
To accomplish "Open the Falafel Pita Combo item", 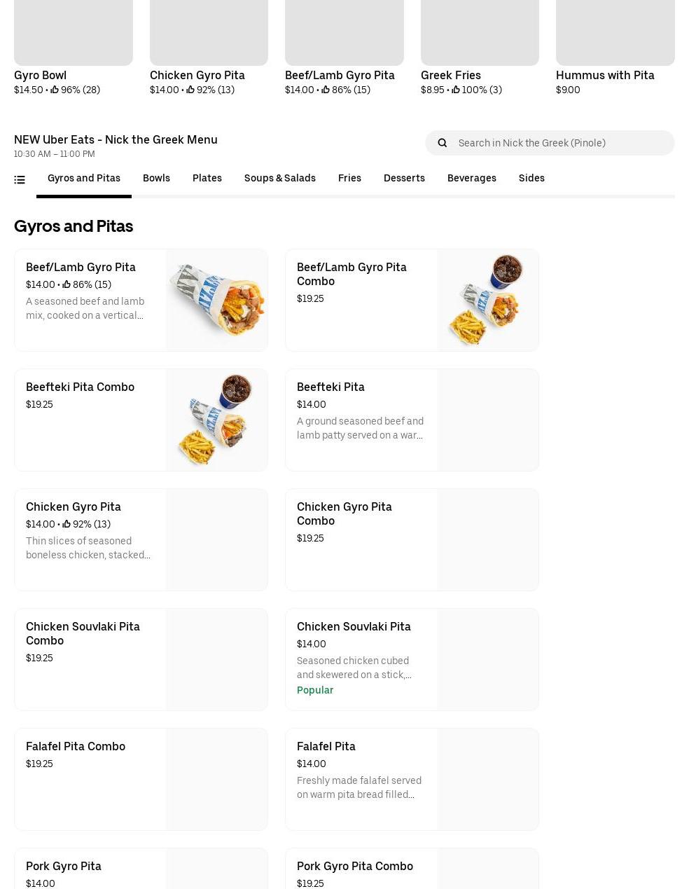I will pyautogui.click(x=76, y=746).
